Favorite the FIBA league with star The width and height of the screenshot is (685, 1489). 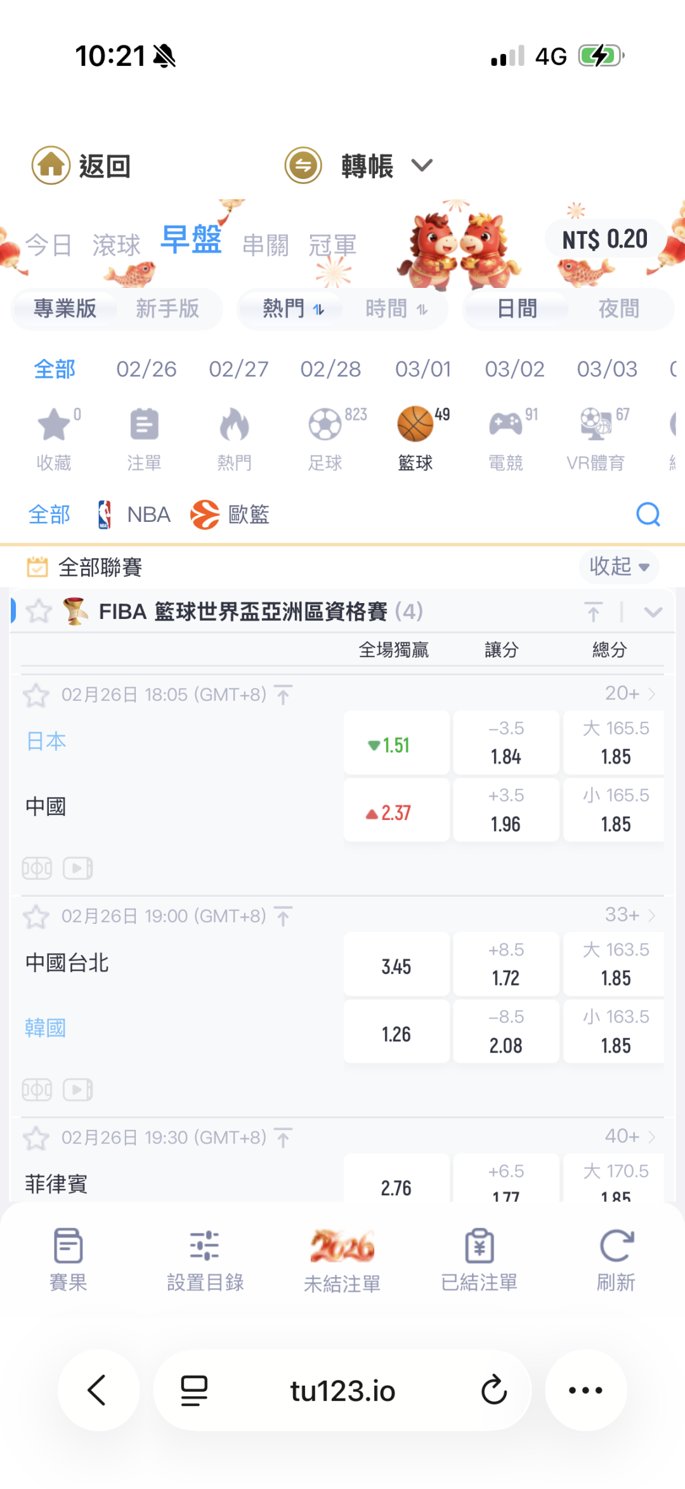[x=39, y=611]
